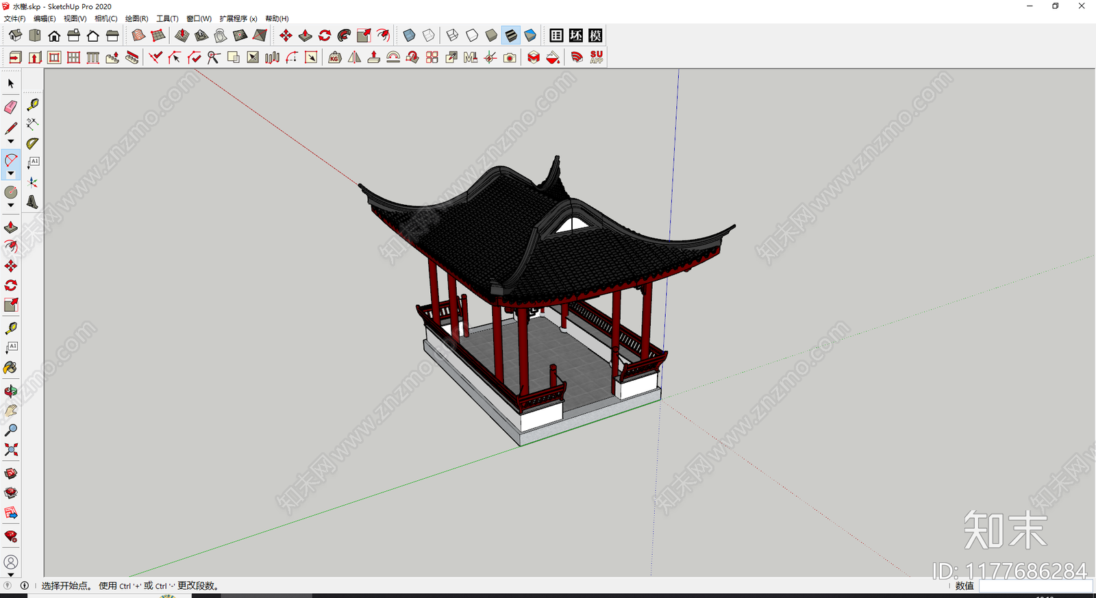Viewport: 1096px width, 598px height.
Task: Open the 文件(F) menu
Action: [15, 18]
